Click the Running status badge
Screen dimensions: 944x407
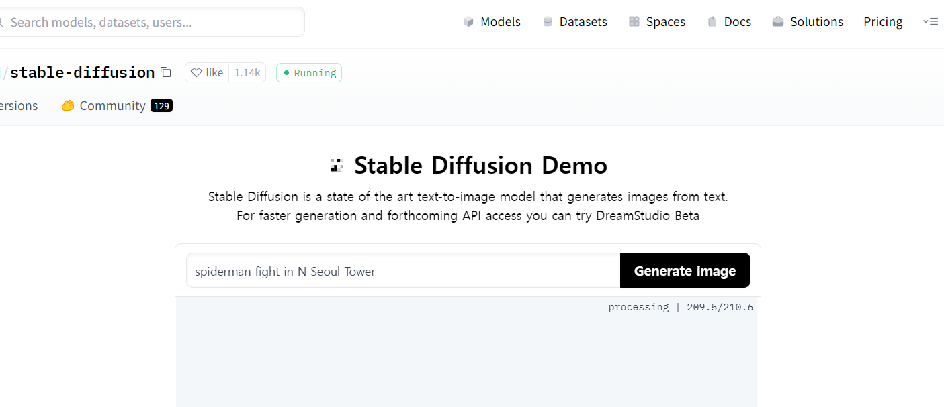coord(309,72)
